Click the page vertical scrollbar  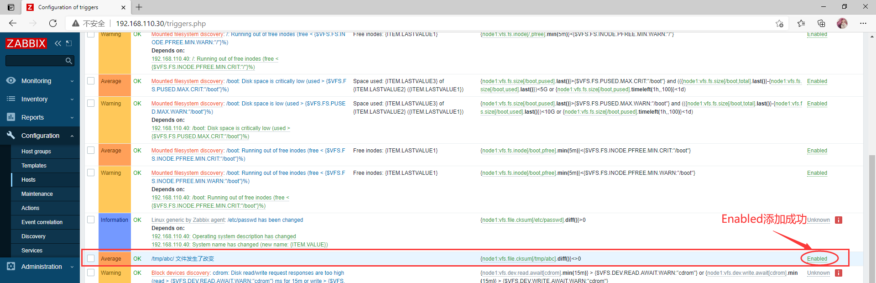pyautogui.click(x=872, y=214)
